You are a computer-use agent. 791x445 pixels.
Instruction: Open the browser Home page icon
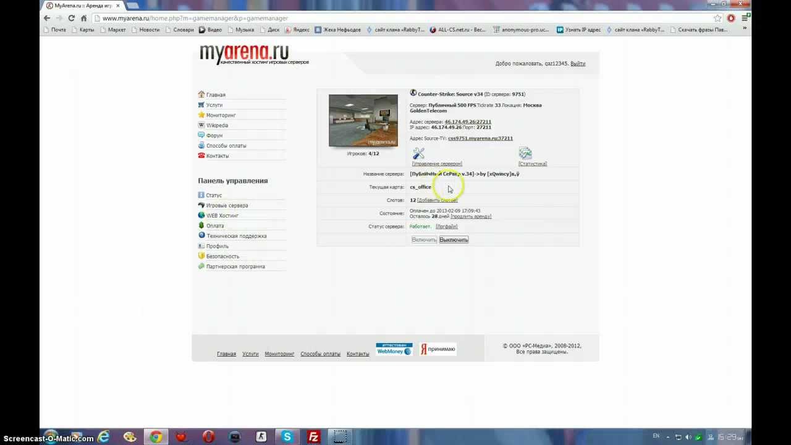83,18
